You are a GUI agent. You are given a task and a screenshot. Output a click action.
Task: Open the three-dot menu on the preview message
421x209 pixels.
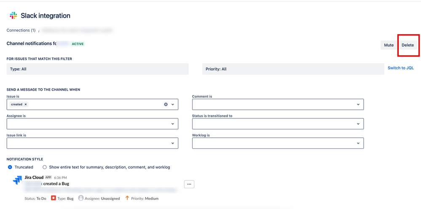[x=189, y=184]
